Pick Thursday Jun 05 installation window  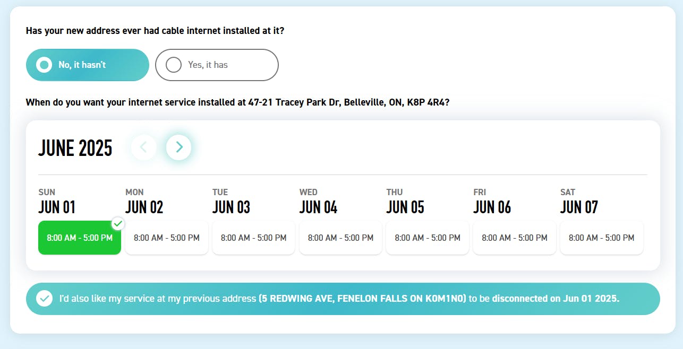point(428,238)
